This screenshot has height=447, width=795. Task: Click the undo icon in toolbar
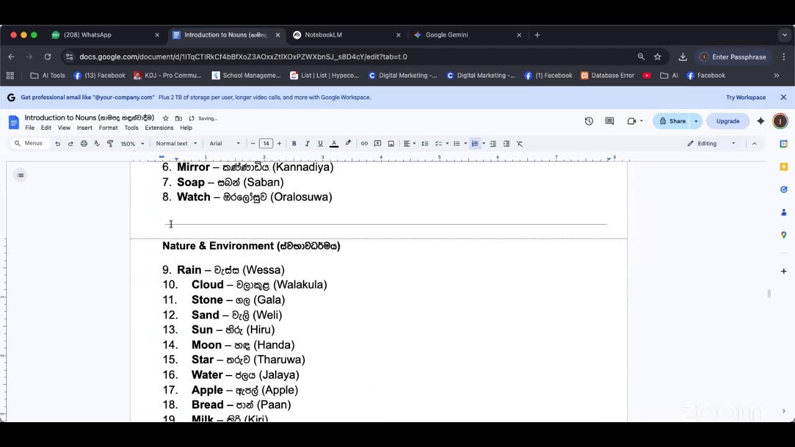click(x=57, y=143)
